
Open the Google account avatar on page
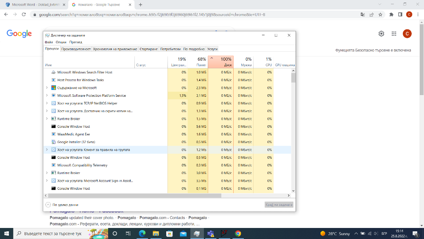pyautogui.click(x=407, y=34)
